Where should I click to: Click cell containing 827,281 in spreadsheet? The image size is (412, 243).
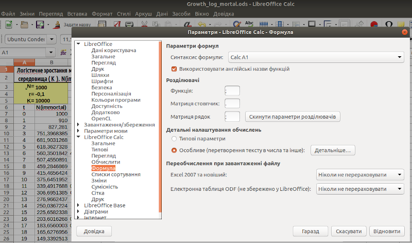[x=51, y=127]
